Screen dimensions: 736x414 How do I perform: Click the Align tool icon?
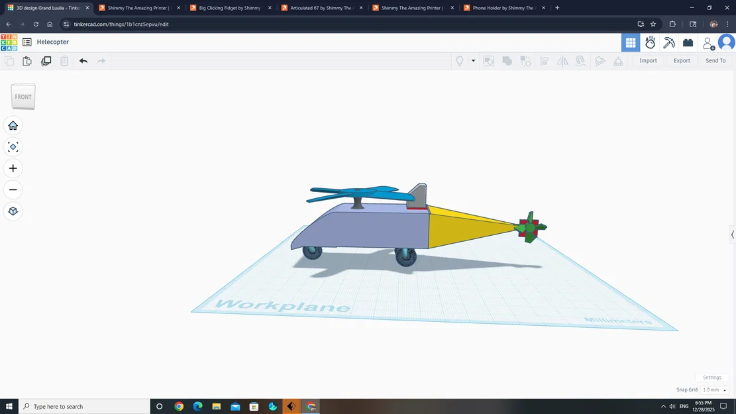[x=545, y=61]
